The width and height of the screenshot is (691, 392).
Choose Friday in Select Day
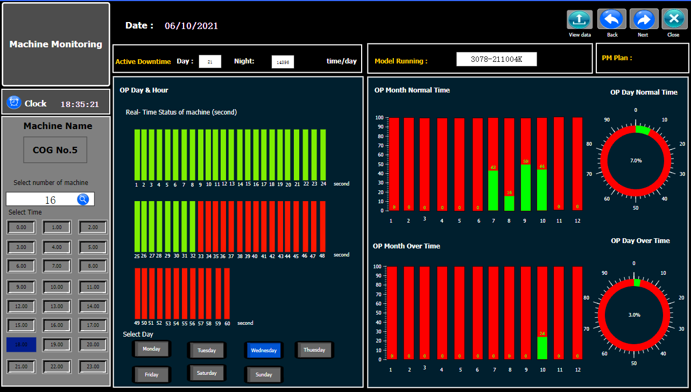(x=152, y=374)
